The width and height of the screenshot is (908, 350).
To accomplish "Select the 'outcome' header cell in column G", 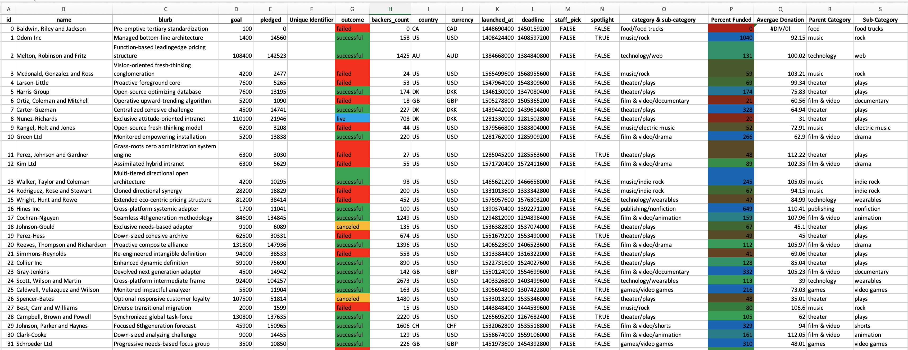I will tap(352, 20).
